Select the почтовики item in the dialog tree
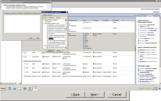161x101 pixels. click(x=52, y=34)
